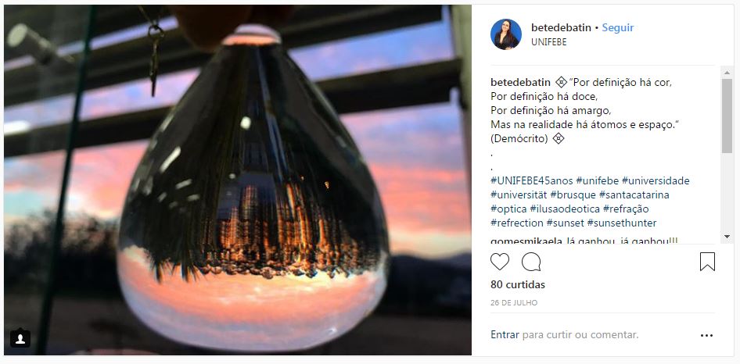Click Entrar login link
Viewport: 740px width, 364px height.
tap(505, 335)
